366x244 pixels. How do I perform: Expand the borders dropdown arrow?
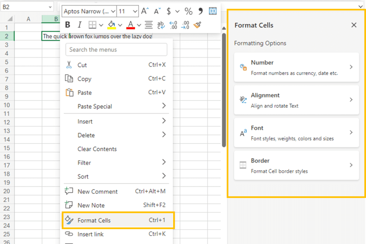101,25
